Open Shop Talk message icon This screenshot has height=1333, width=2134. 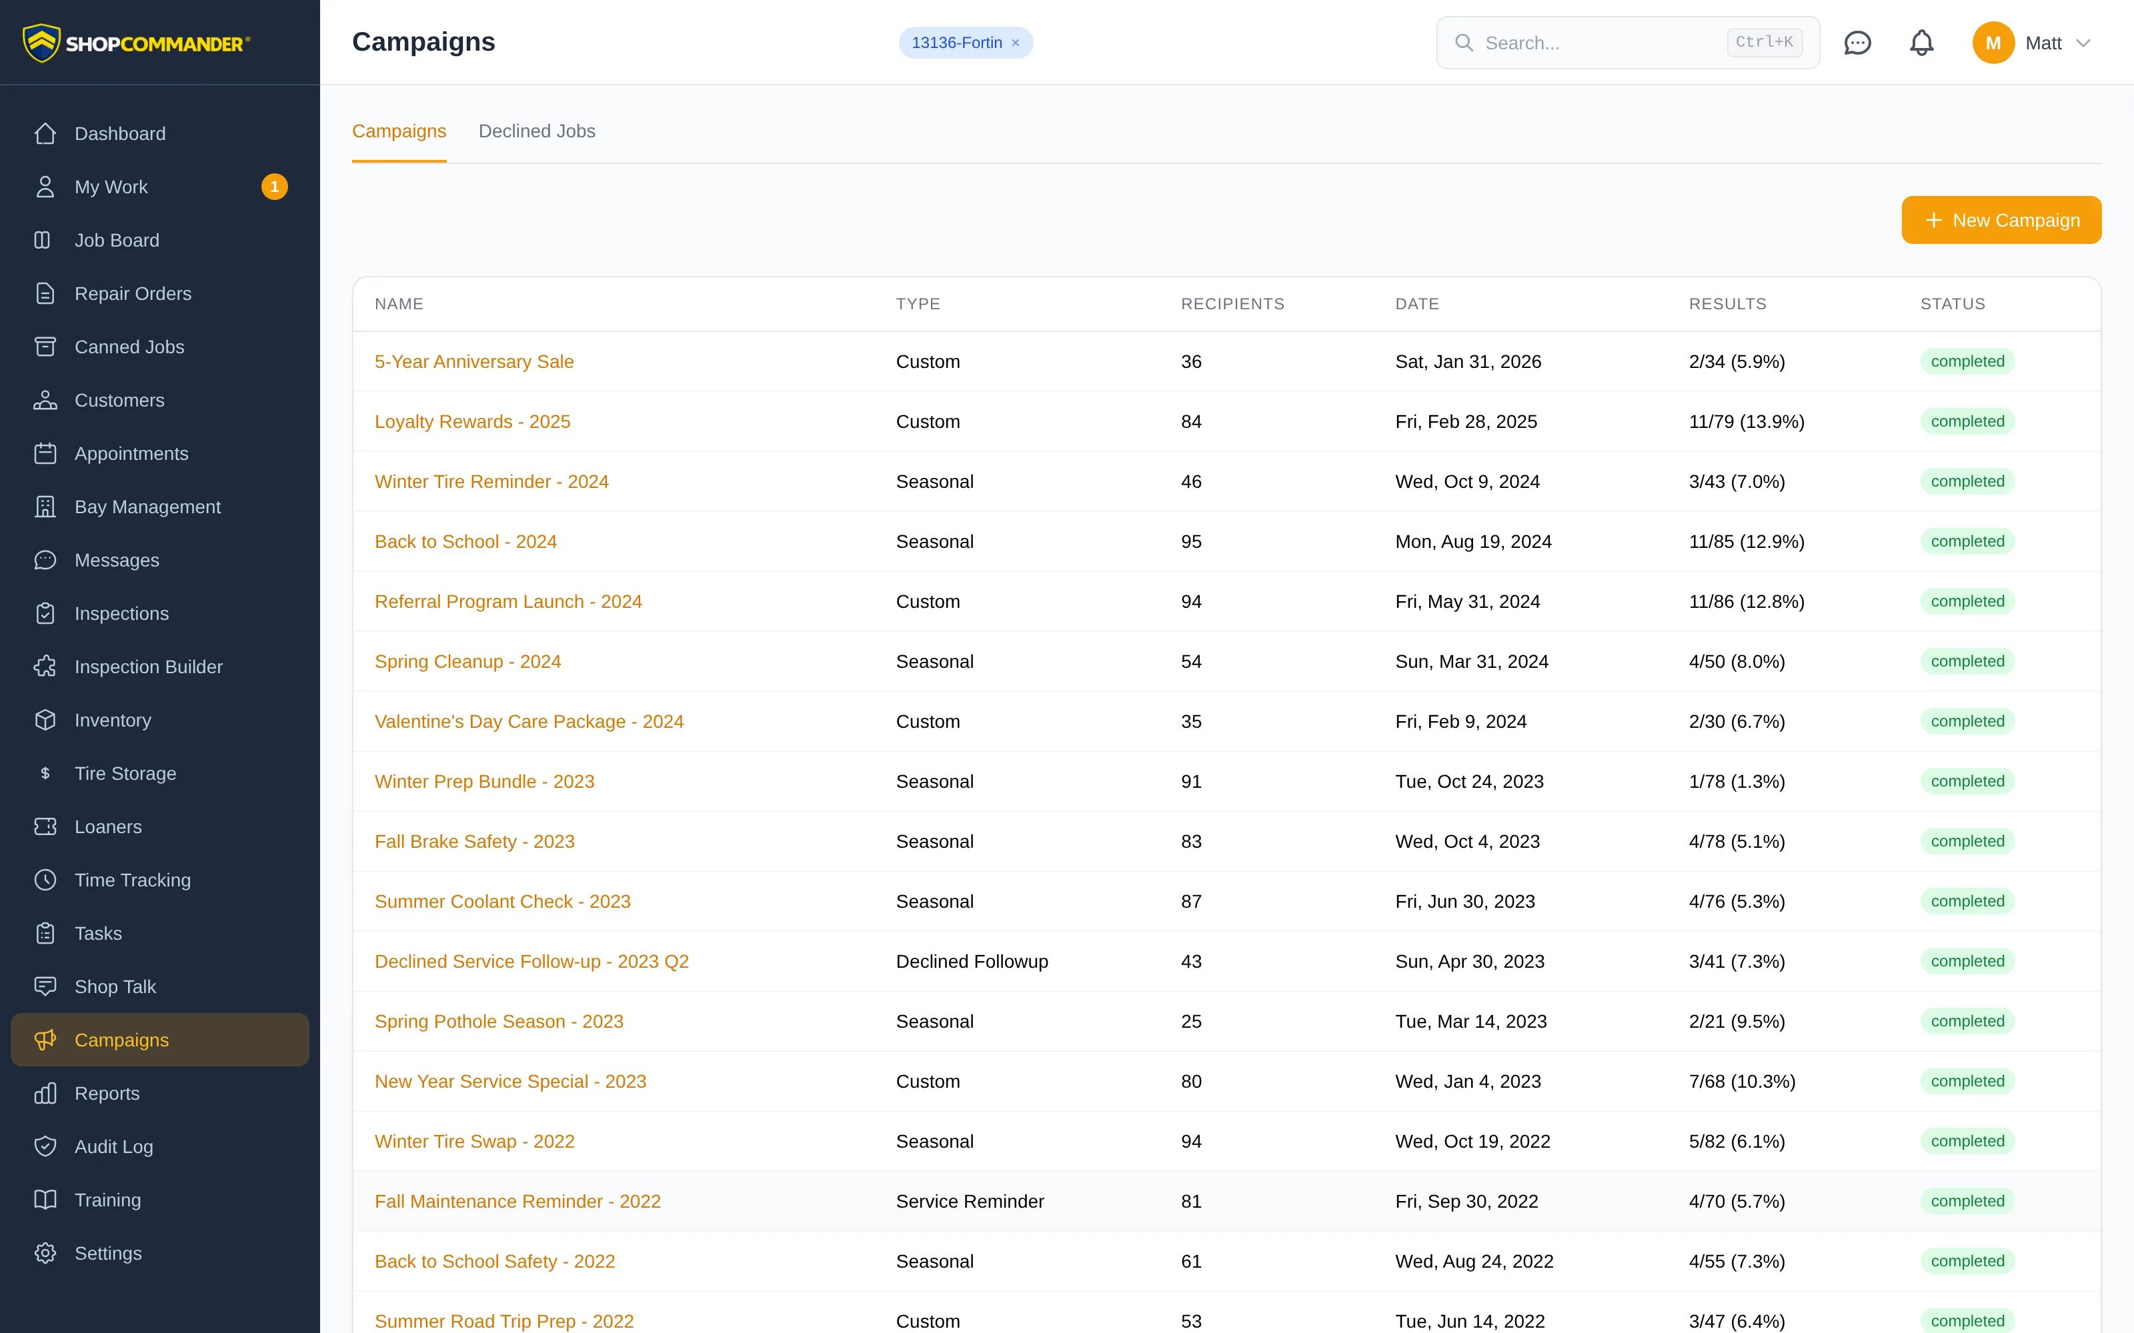click(x=45, y=986)
